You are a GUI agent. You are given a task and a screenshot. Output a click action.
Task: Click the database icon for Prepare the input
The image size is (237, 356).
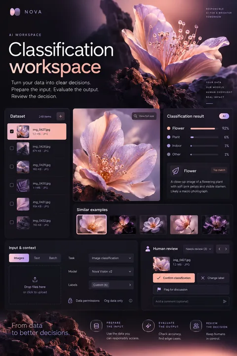coord(96,326)
